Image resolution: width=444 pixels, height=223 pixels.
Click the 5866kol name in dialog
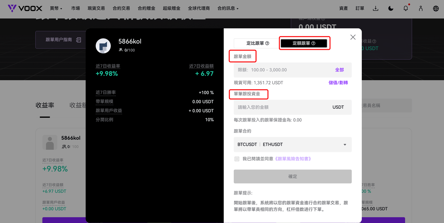130,41
